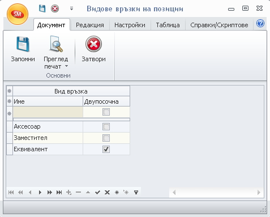Click the Двупосочна column header
270x217 pixels.
pos(106,101)
